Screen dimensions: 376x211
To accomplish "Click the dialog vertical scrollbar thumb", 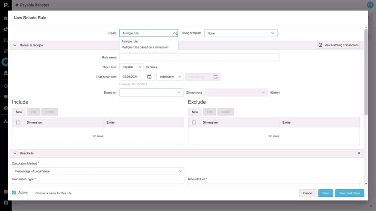I will (366, 72).
